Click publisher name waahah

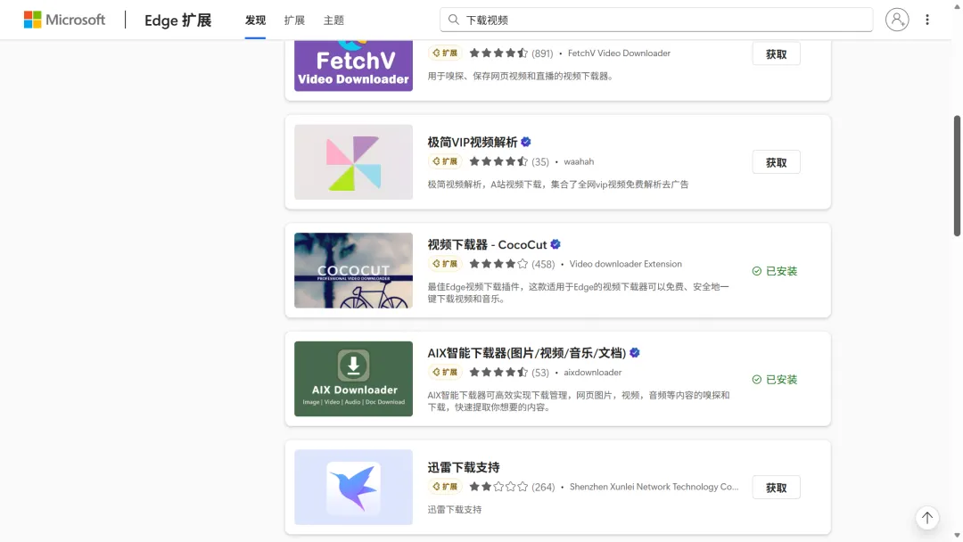[579, 161]
